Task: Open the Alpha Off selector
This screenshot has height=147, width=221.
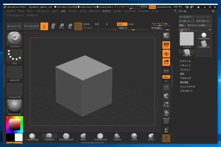Action: click(15, 73)
